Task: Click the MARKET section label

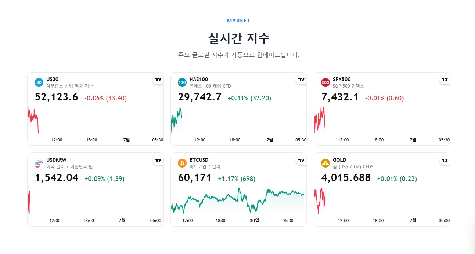Action: 238,21
